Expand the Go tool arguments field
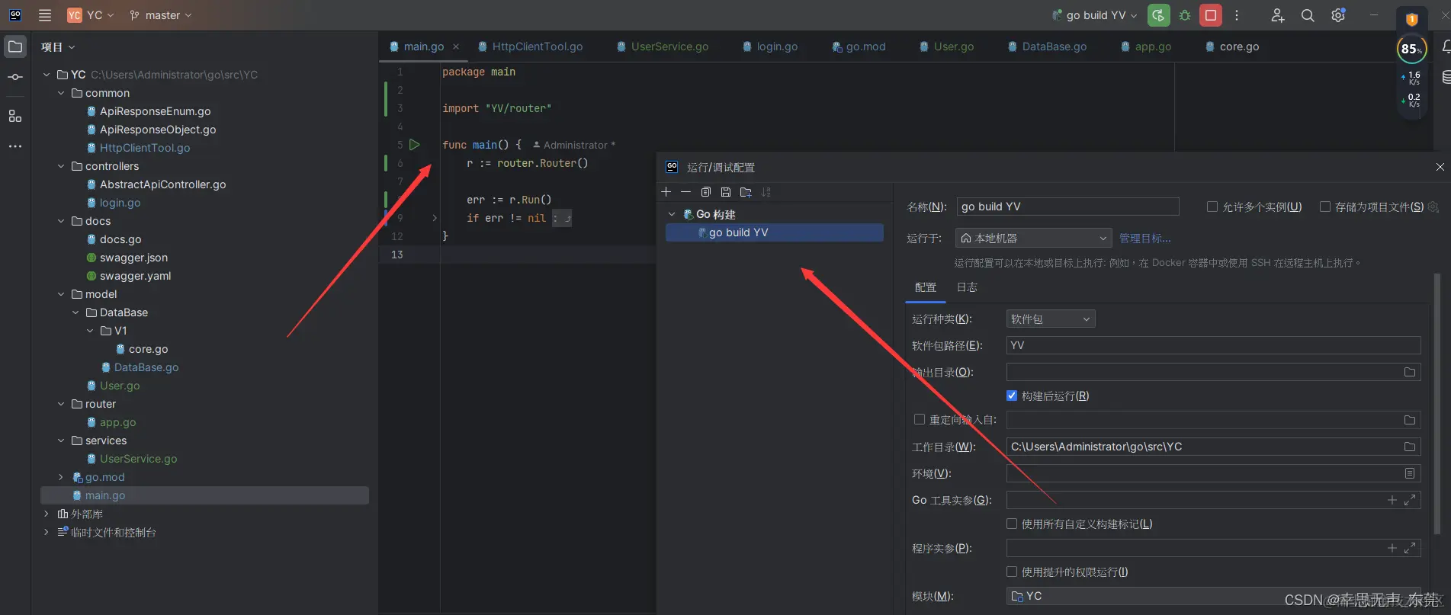 (x=1410, y=500)
